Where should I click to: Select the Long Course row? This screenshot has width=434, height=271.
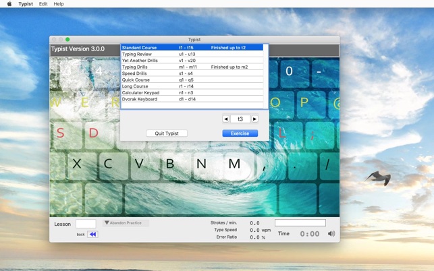point(192,86)
